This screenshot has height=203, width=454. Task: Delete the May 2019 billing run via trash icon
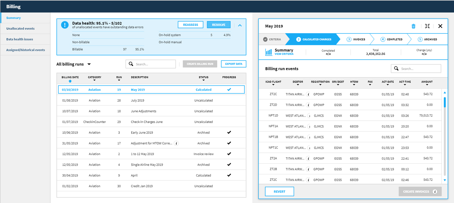pos(414,26)
